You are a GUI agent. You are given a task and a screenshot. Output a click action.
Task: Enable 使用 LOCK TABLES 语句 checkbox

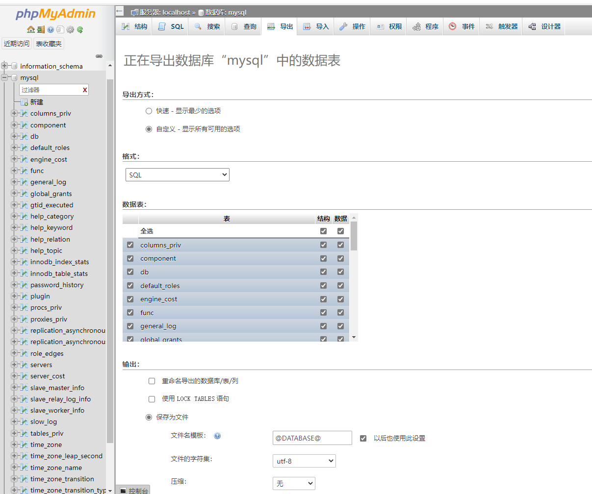(x=152, y=399)
